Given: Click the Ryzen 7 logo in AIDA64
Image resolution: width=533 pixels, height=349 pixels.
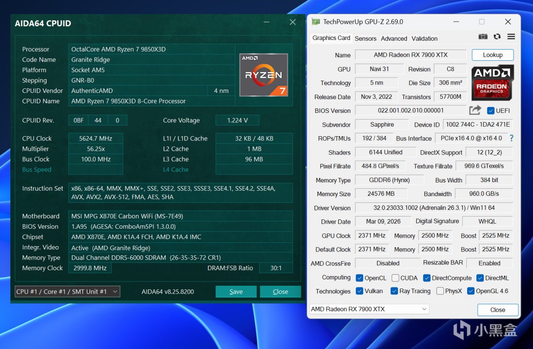Looking at the screenshot, I should click(264, 75).
